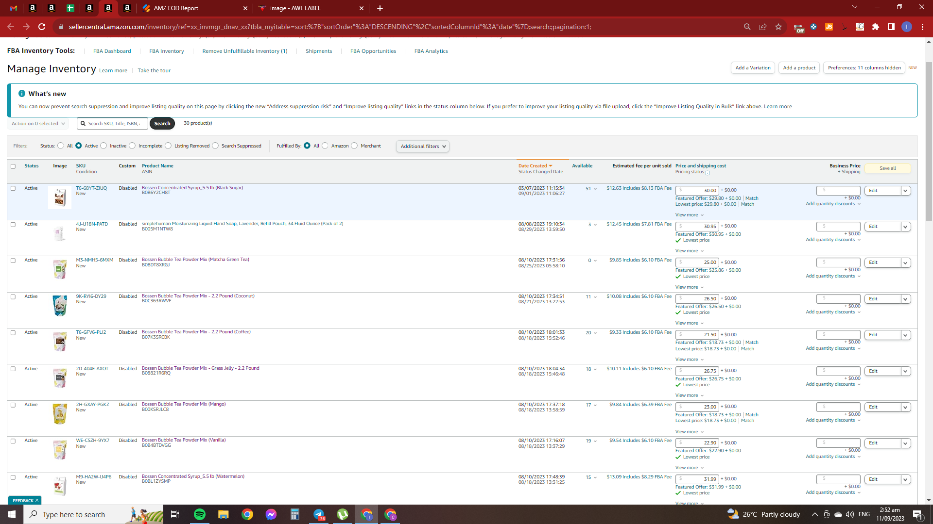Open the Chrome side panel icon

point(891,27)
